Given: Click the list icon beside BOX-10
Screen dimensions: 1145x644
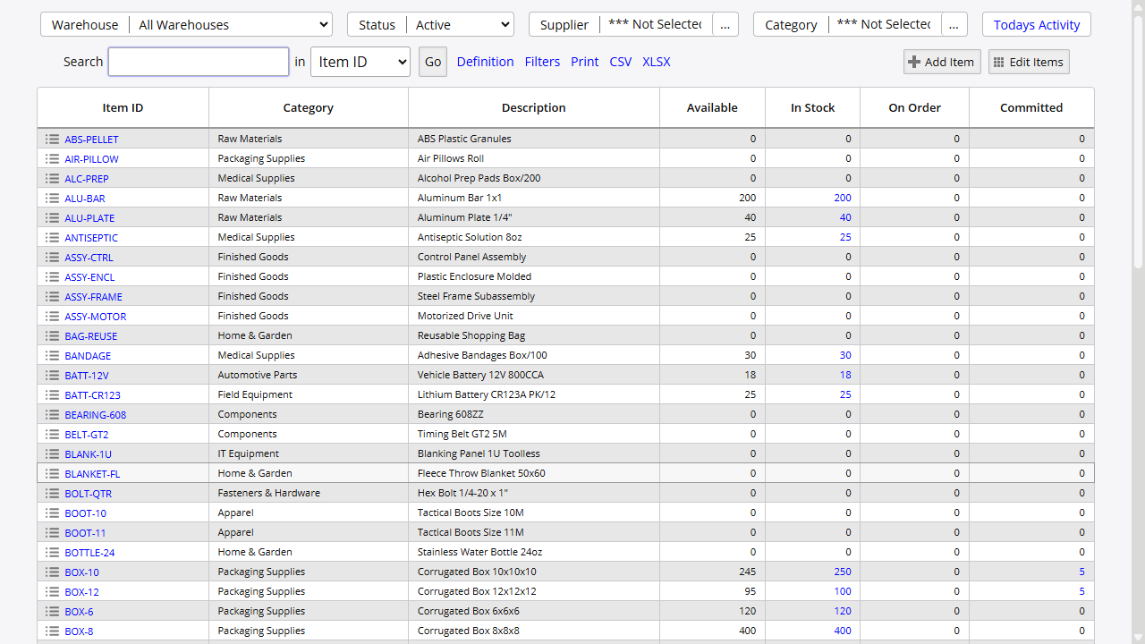Looking at the screenshot, I should (52, 572).
